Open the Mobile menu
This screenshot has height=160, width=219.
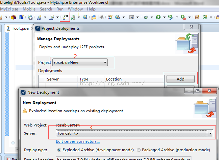[x=29, y=9]
